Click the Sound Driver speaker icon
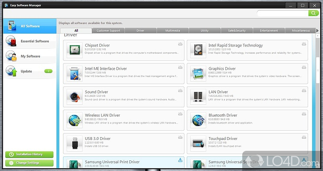 73,97
